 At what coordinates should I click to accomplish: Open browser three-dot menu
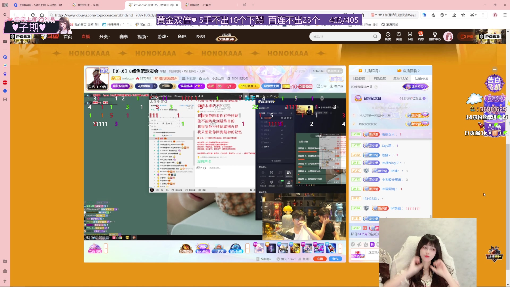pos(483,15)
